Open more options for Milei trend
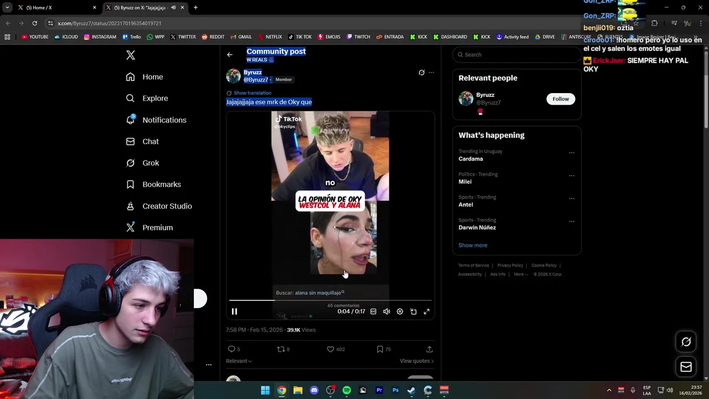 click(572, 176)
